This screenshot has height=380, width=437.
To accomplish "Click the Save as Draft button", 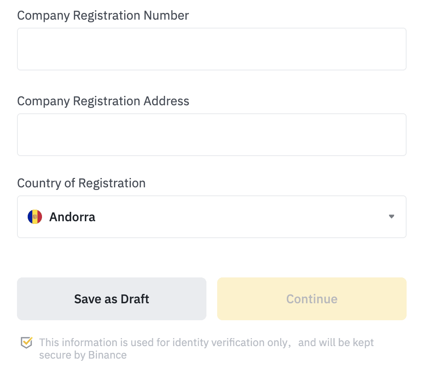I will pyautogui.click(x=111, y=299).
